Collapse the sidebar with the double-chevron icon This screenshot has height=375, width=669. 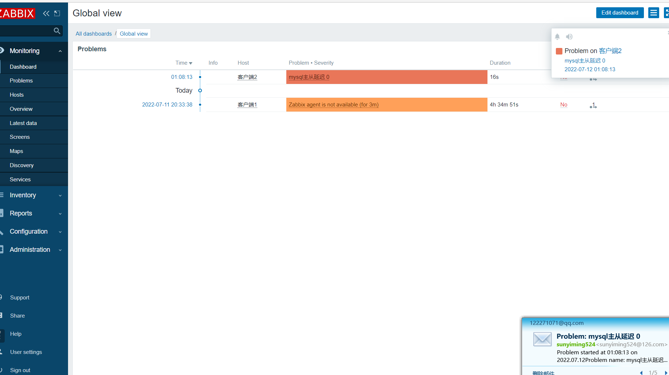point(46,13)
